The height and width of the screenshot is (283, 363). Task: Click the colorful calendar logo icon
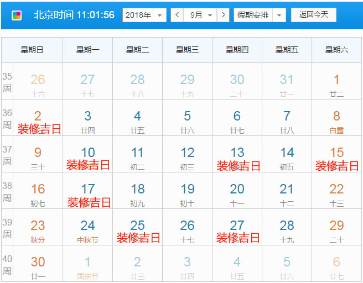pyautogui.click(x=17, y=15)
